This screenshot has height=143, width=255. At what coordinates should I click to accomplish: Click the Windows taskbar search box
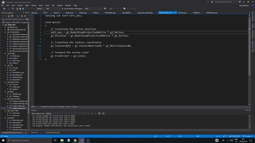click(x=29, y=140)
